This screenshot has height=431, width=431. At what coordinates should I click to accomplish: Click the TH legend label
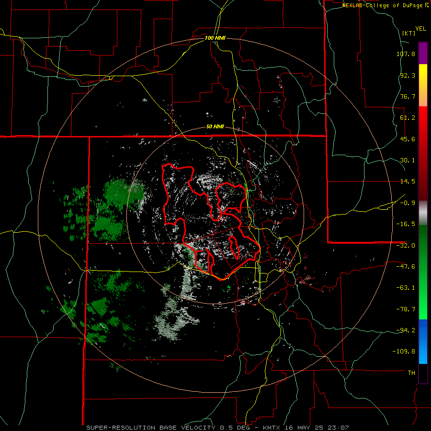(411, 373)
